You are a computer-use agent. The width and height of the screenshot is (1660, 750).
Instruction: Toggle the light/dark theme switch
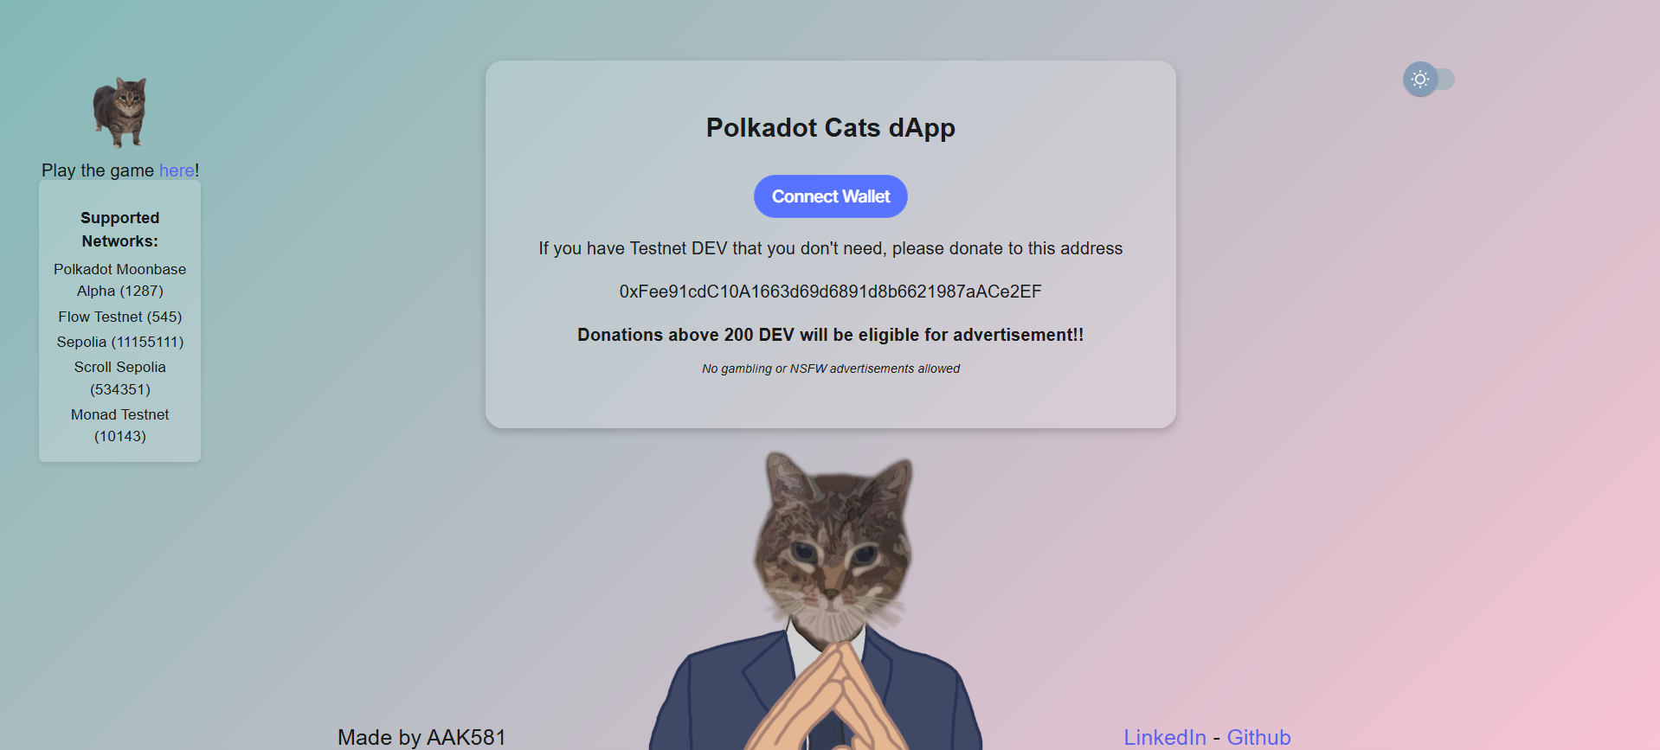1429,80
